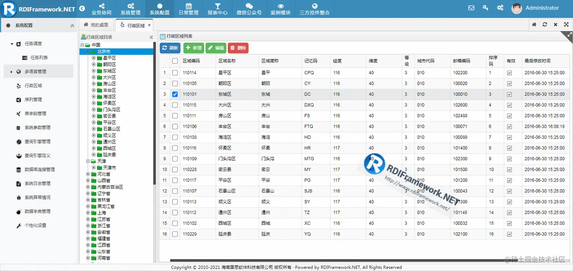Viewport: 573px width, 271px height.
Task: Click the Administrator avatar picture
Action: [x=517, y=8]
